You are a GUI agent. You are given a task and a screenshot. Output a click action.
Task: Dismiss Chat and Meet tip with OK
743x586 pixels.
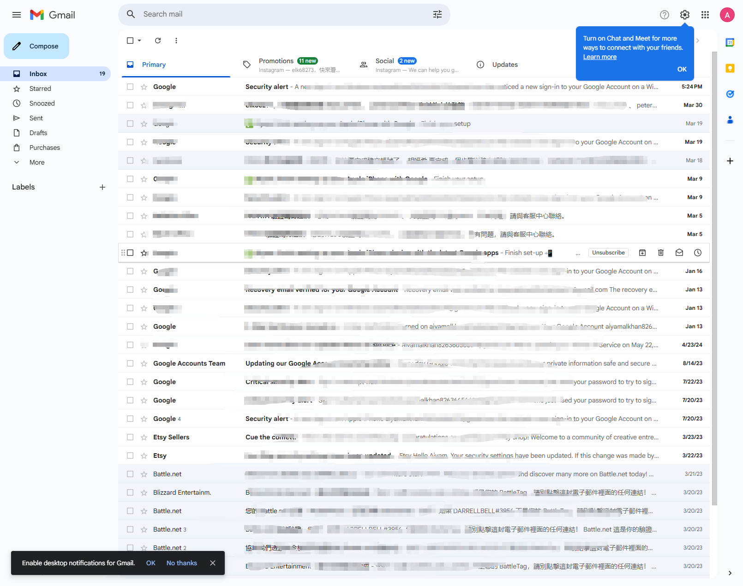click(682, 69)
